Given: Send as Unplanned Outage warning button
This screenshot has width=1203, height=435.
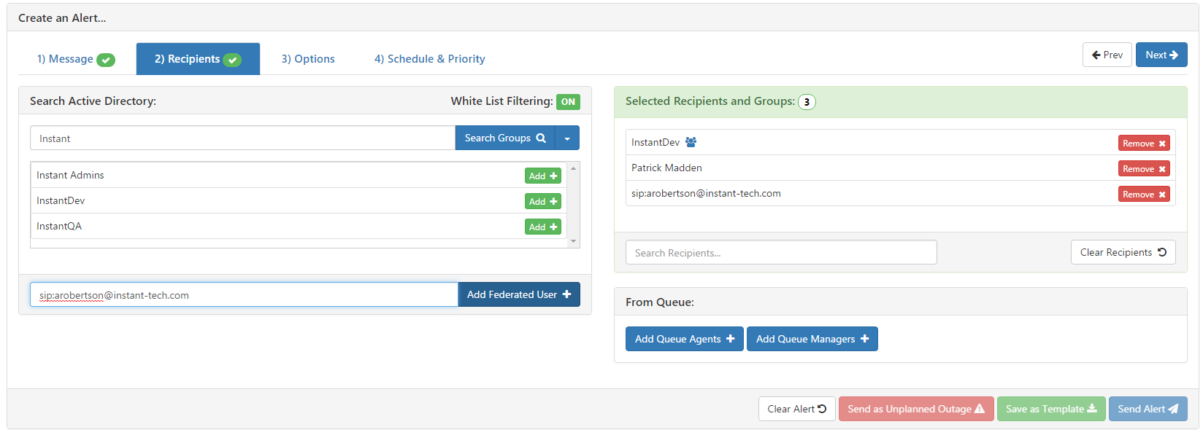Looking at the screenshot, I should point(916,409).
